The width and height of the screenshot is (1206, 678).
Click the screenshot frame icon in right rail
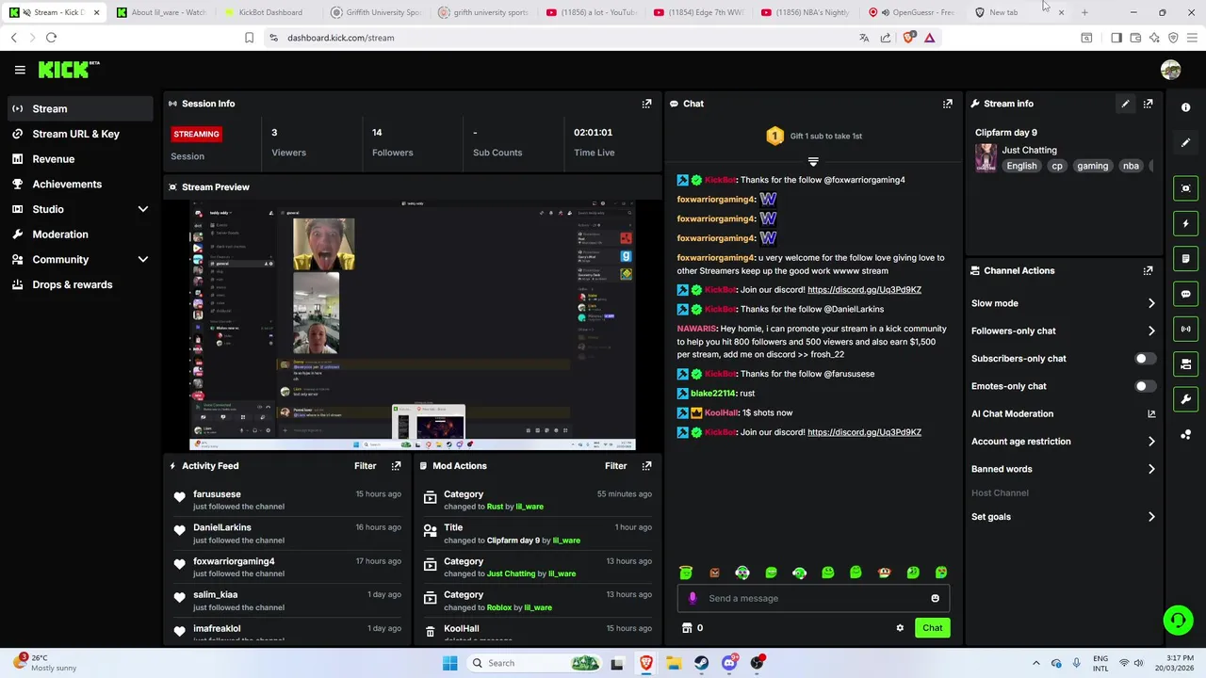(x=1186, y=188)
